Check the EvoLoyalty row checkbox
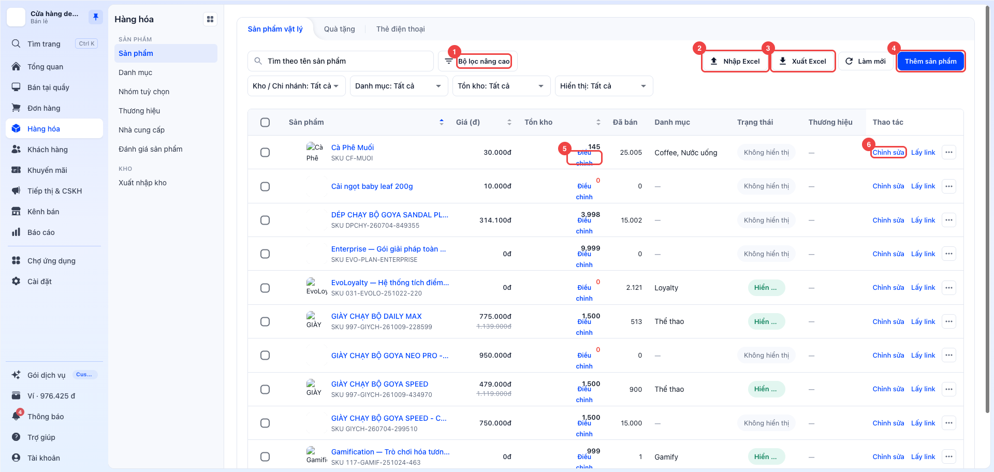Image resolution: width=994 pixels, height=472 pixels. 265,288
